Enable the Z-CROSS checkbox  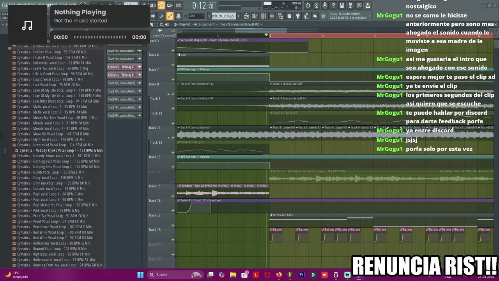(162, 36)
